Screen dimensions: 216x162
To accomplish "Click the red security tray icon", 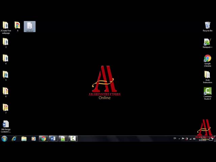I will point(187,139).
